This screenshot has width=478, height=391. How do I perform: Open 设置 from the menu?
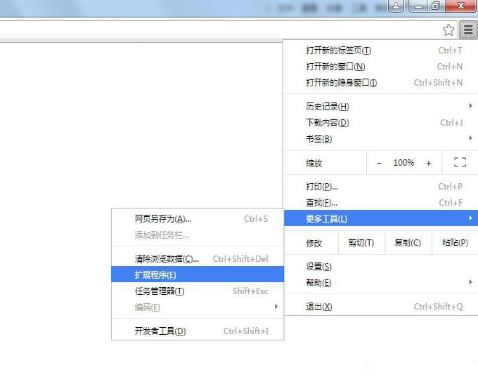point(318,267)
